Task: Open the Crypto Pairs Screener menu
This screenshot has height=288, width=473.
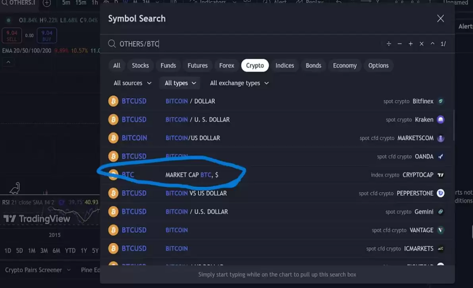Action: tap(34, 270)
